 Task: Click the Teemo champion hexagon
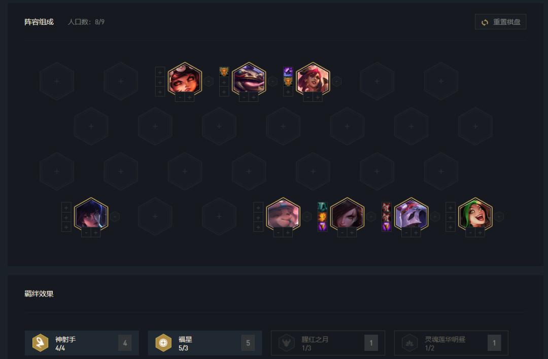pyautogui.click(x=283, y=214)
